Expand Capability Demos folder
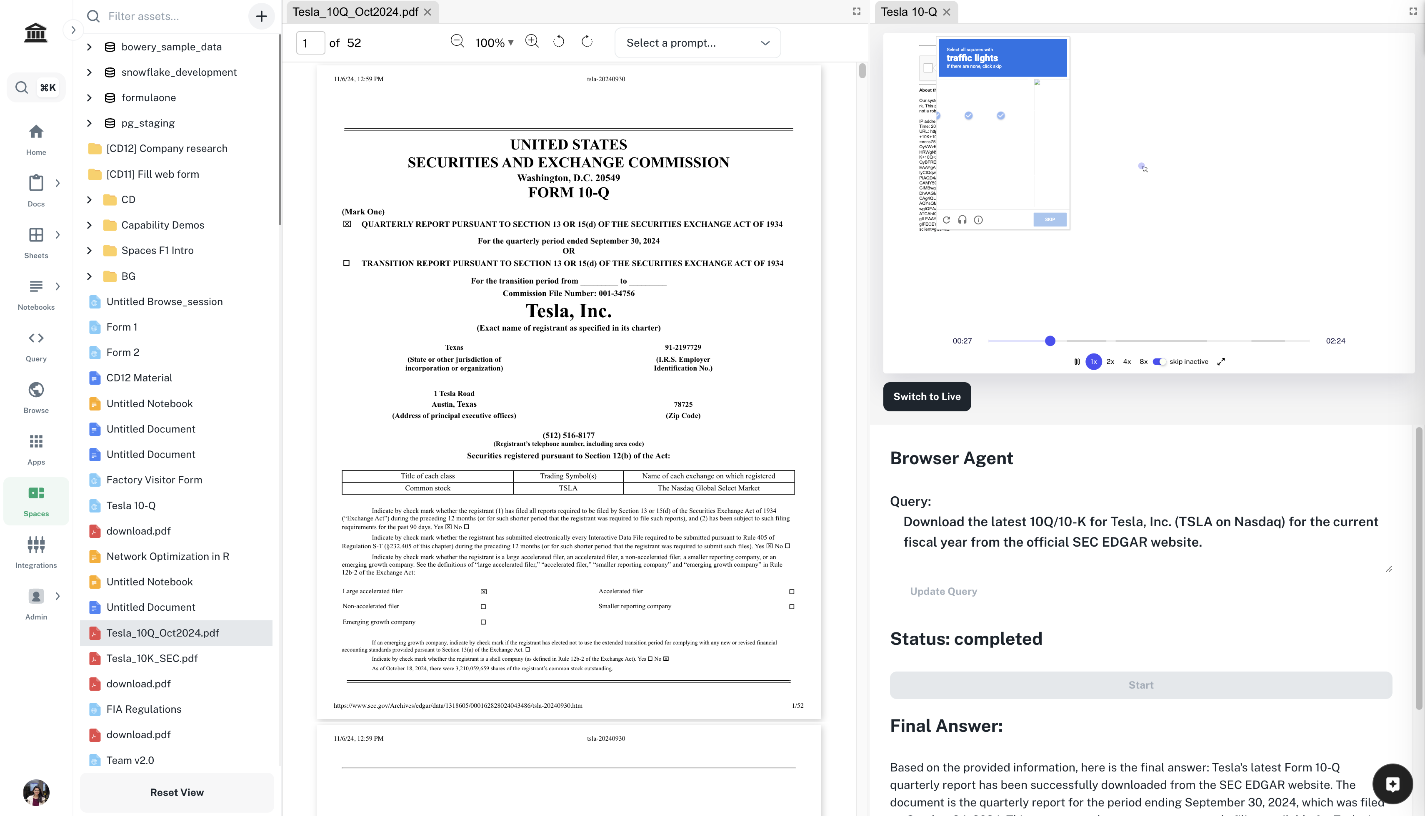The width and height of the screenshot is (1425, 816). pos(89,225)
